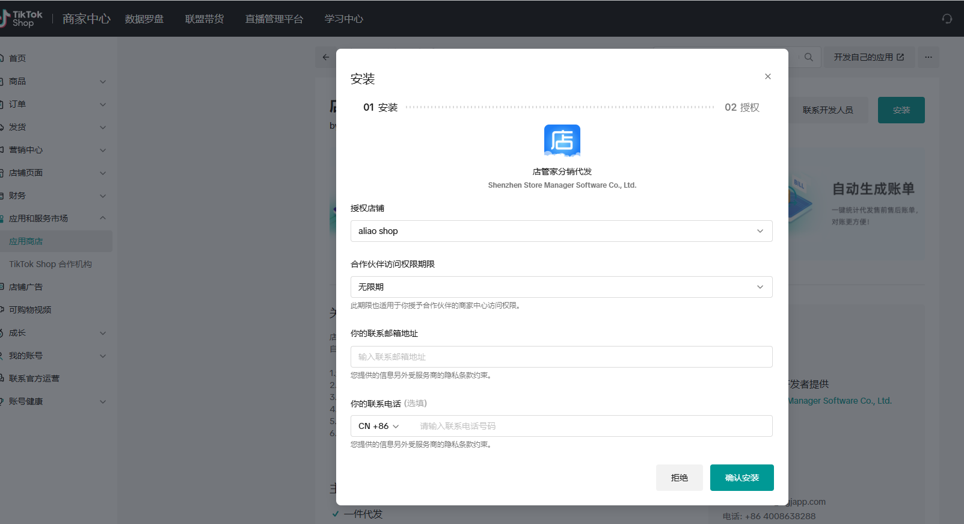Click the Shenzhen Store Manager Software Co., Ltd. text
Image resolution: width=964 pixels, height=524 pixels.
(x=562, y=185)
